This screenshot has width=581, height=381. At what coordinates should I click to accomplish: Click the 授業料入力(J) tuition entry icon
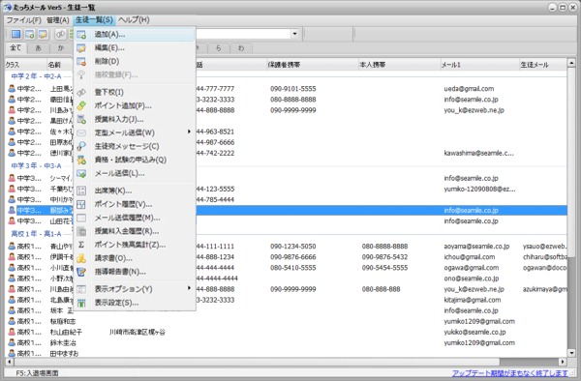coord(81,119)
